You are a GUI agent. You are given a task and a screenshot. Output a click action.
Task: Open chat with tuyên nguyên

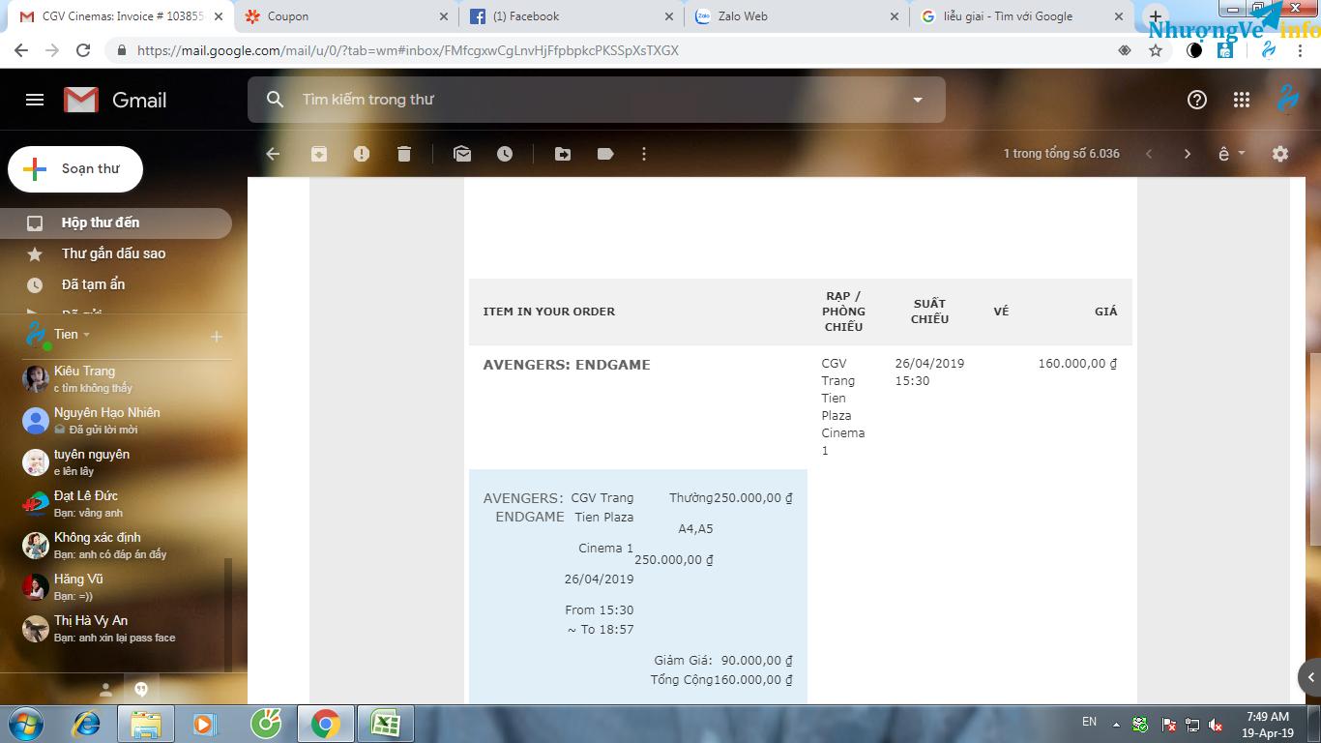tap(116, 461)
